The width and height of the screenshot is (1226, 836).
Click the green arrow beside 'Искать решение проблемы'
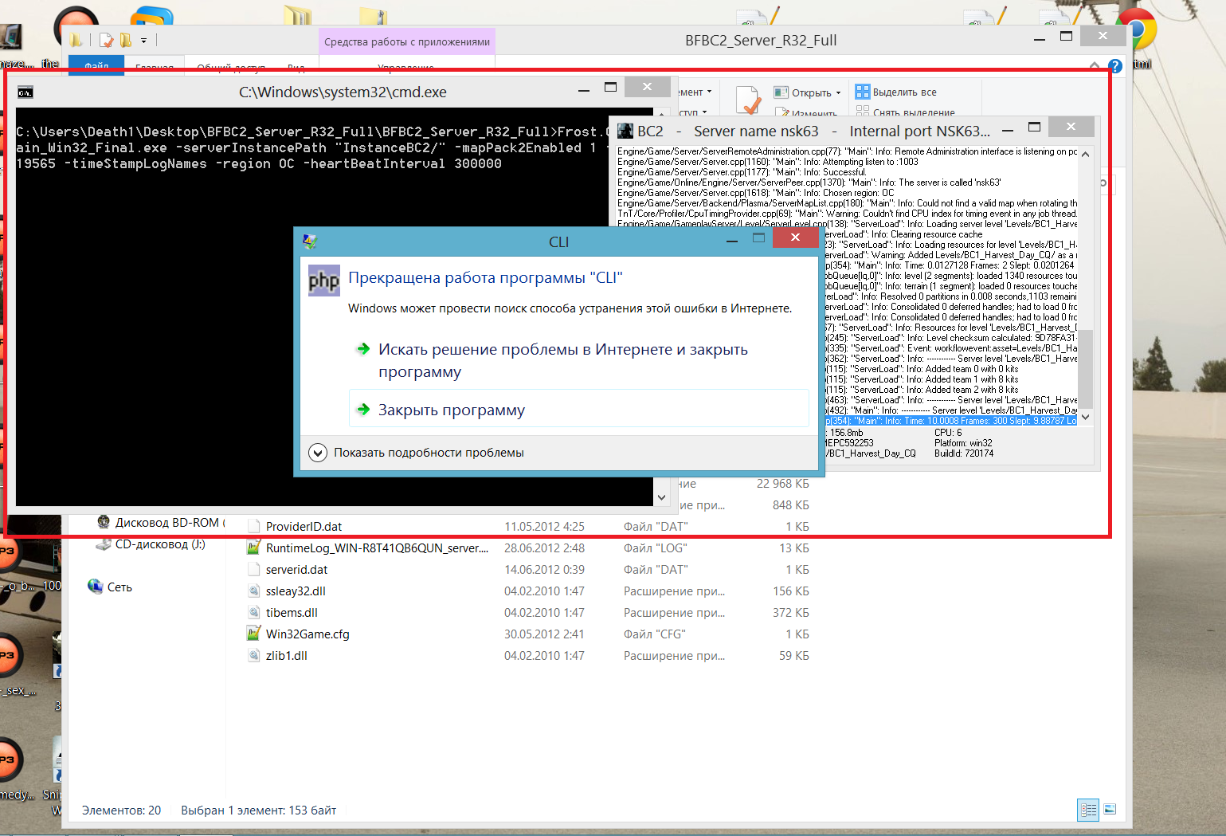point(363,349)
